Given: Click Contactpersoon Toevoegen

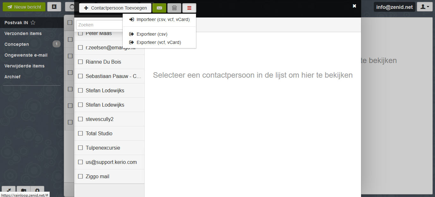Looking at the screenshot, I should pos(115,8).
